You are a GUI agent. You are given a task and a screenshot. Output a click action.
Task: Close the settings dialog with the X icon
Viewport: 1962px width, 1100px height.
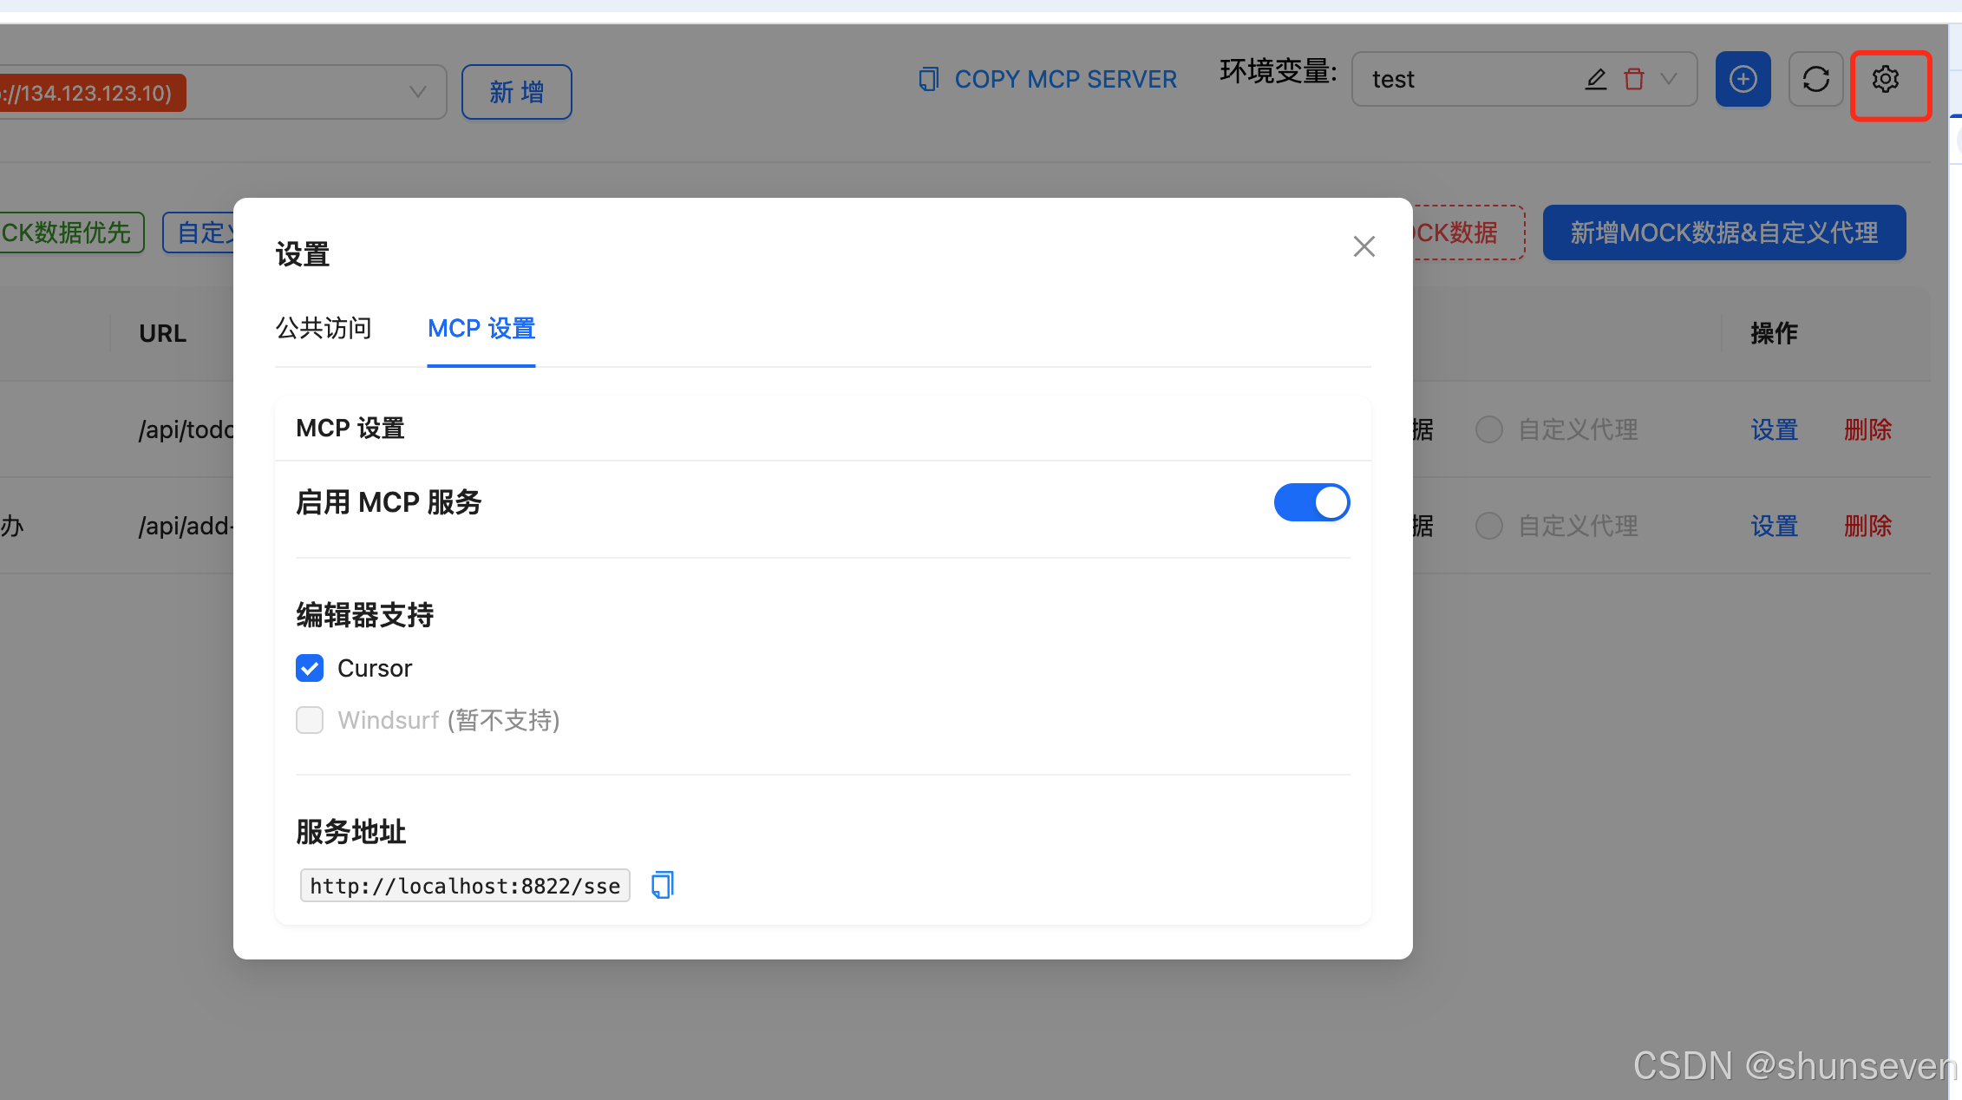[1364, 246]
